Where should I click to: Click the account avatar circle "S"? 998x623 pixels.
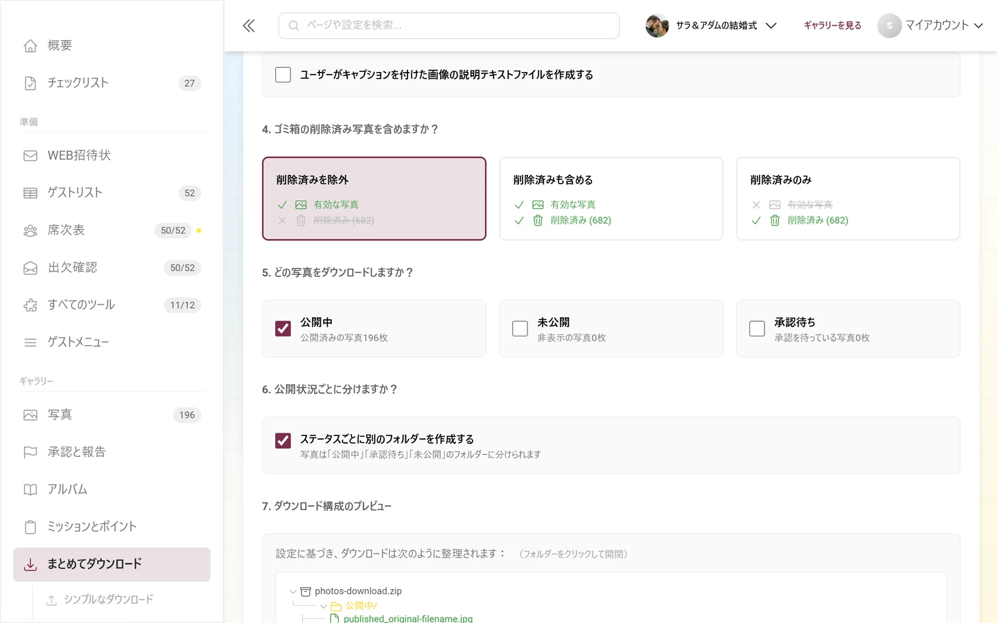(889, 26)
